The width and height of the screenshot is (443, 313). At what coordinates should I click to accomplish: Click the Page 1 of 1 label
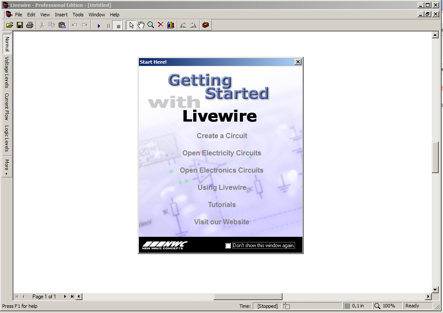coord(44,296)
